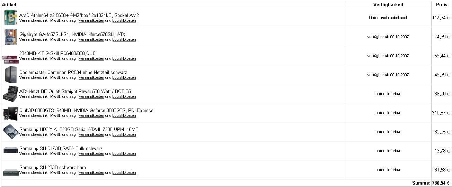452x187 pixels.
Task: Select the Samsung SH-D163B drive thumbnail
Action: [10, 150]
